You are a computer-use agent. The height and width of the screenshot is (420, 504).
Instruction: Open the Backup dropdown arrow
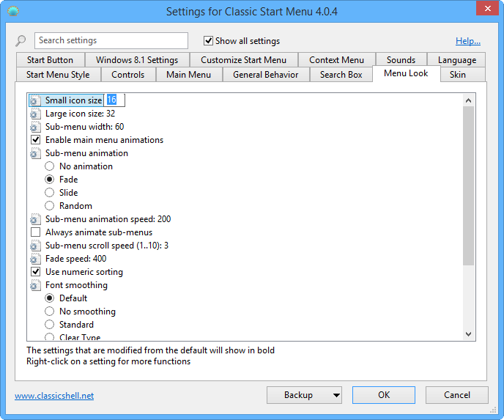coord(336,395)
